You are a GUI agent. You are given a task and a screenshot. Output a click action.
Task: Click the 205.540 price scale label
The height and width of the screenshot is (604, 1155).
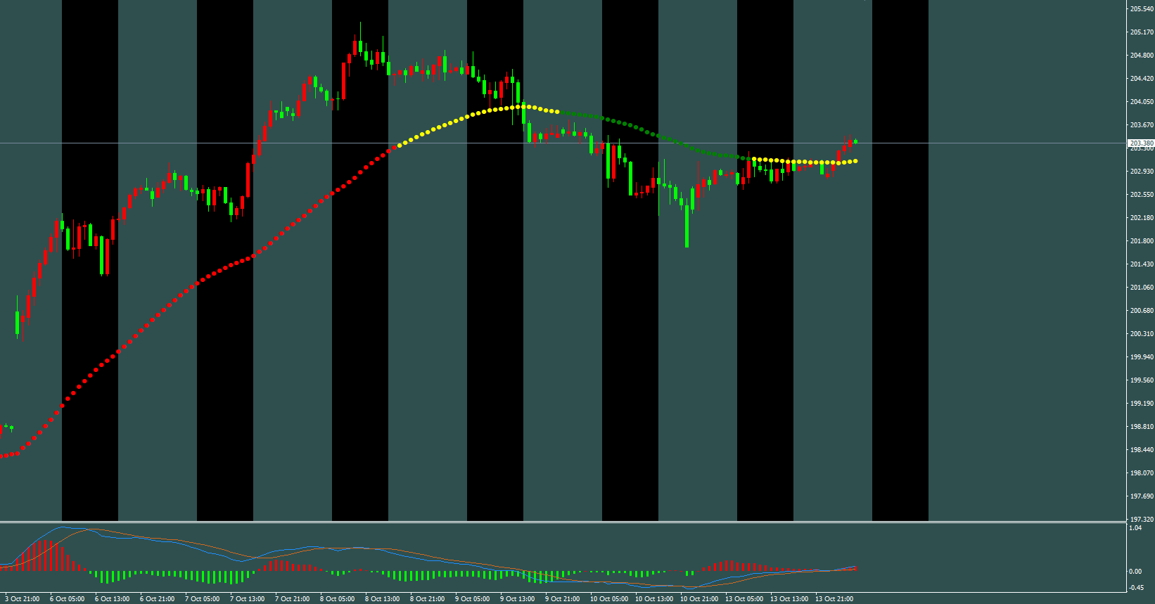click(x=1141, y=9)
